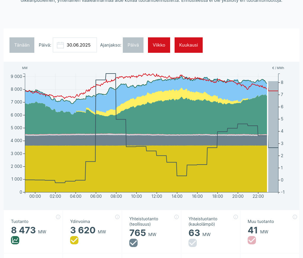Select the Kuukausi time period
The height and width of the screenshot is (258, 303).
point(188,45)
